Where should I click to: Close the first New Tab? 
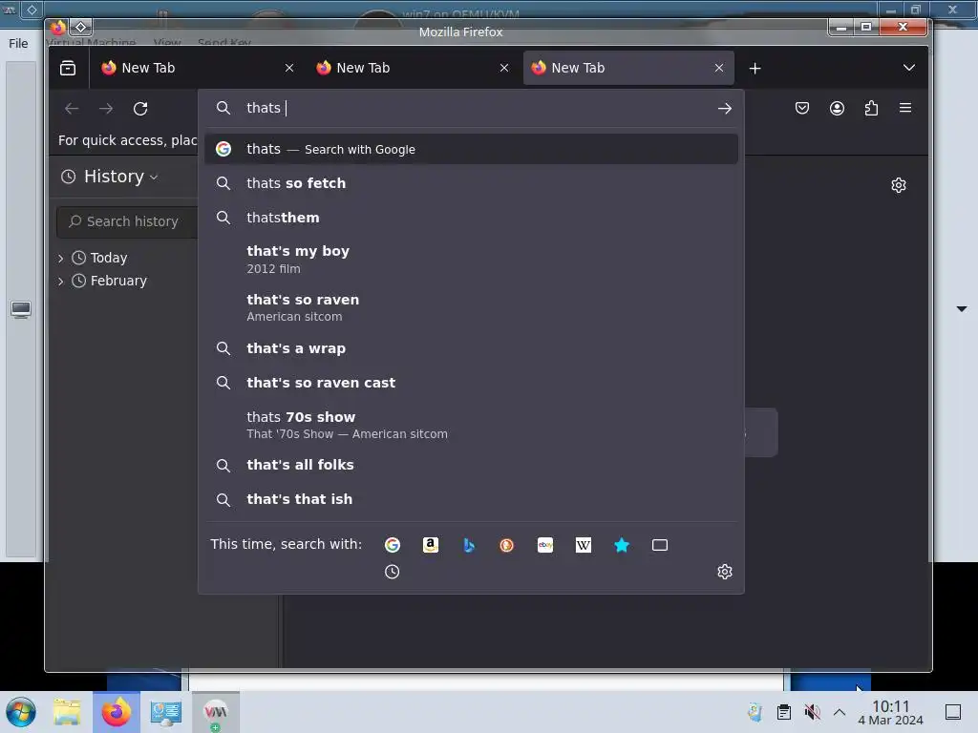[x=288, y=68]
